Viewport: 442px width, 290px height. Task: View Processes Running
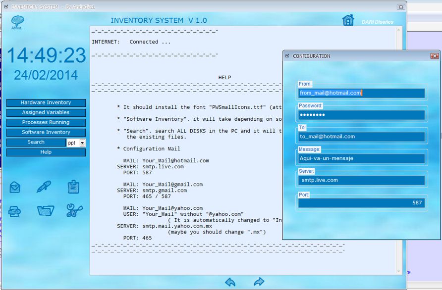click(x=46, y=122)
